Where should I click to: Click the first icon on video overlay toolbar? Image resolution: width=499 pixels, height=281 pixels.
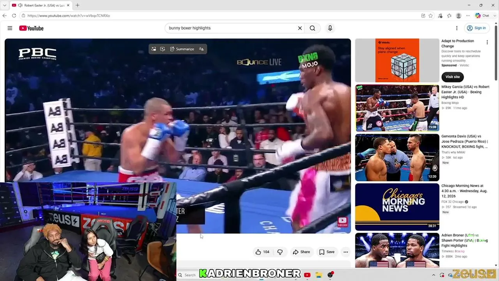click(x=154, y=49)
